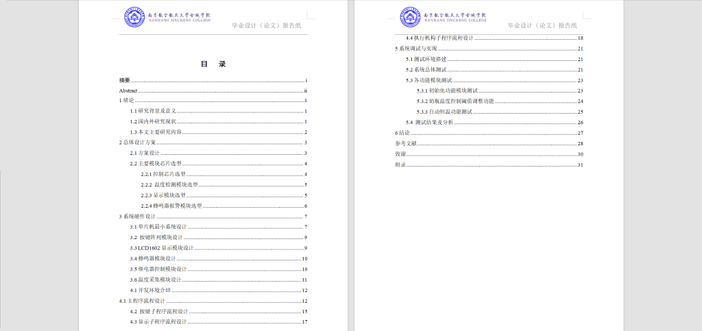The image size is (702, 331).
Task: Click subsection 2.2.4 蜂鸣器报警模块选型
Action: (224, 206)
